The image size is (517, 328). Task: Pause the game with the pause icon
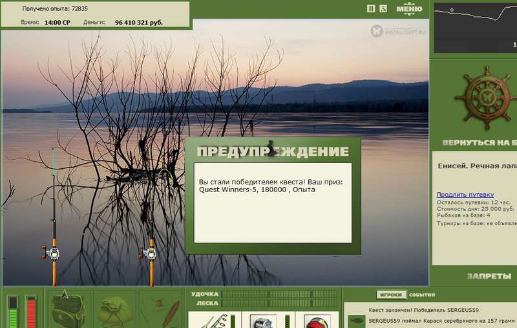[x=371, y=9]
